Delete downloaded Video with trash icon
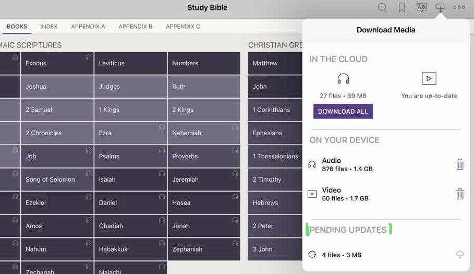474x274 pixels. (459, 194)
